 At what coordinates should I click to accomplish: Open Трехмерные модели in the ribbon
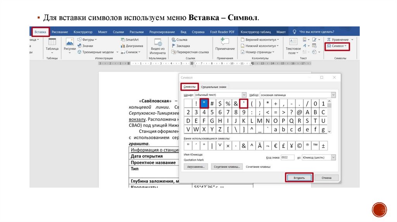(98, 52)
